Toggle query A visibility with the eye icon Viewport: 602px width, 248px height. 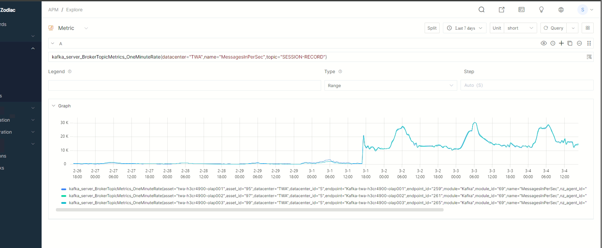coord(544,43)
